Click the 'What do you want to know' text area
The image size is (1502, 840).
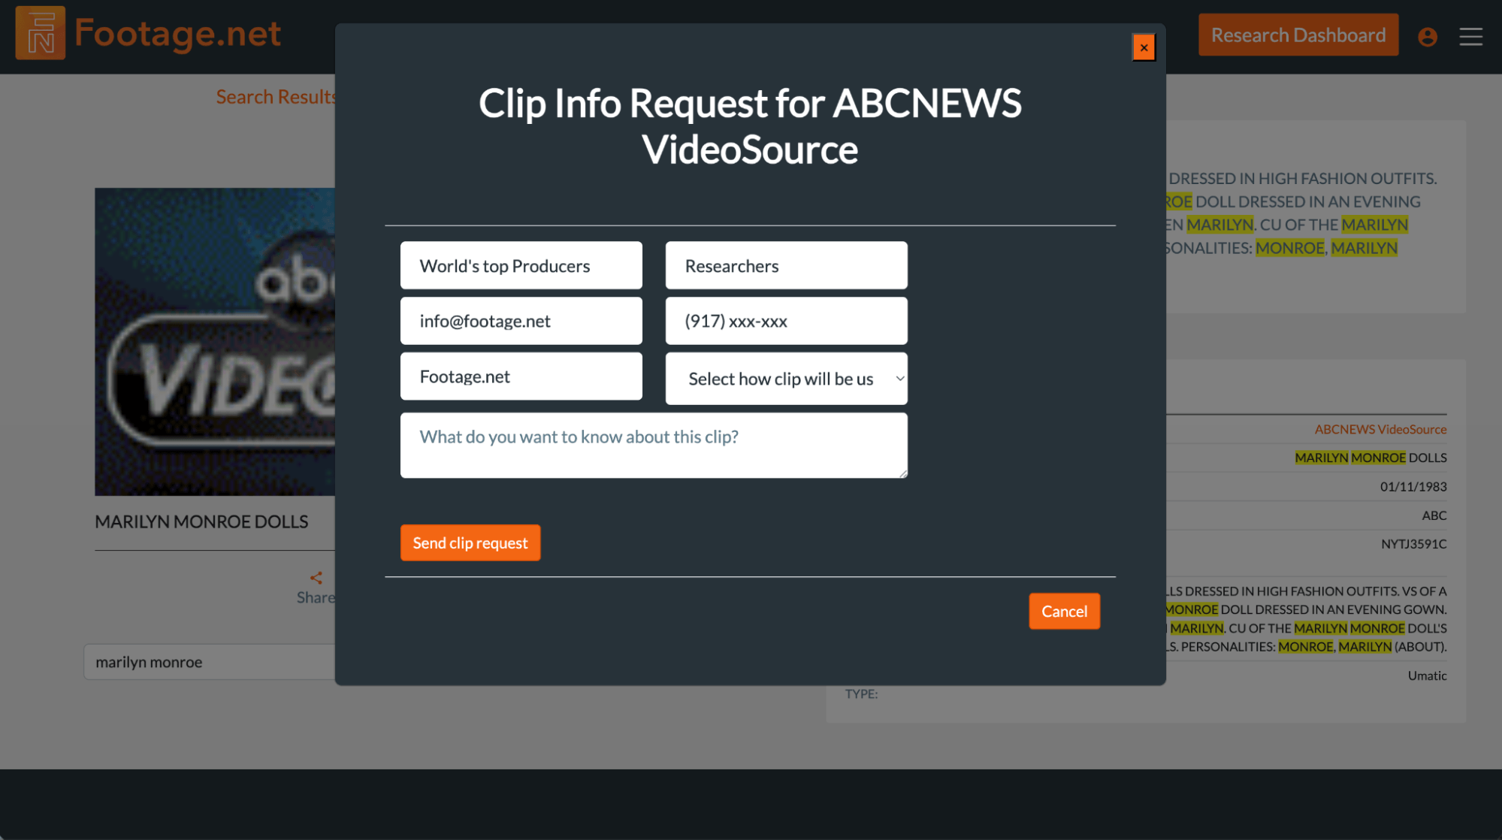point(654,446)
